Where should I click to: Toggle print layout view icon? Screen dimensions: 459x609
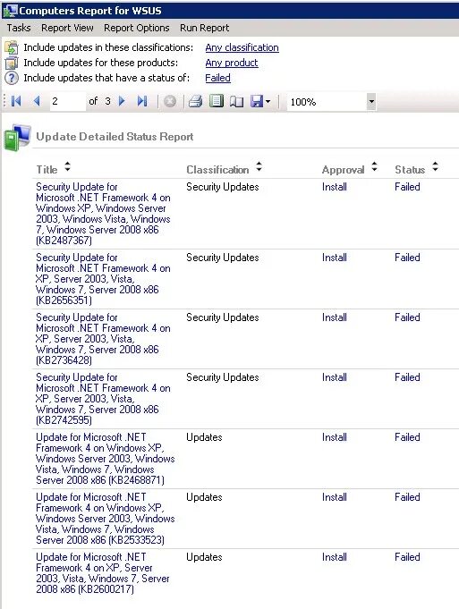(217, 101)
